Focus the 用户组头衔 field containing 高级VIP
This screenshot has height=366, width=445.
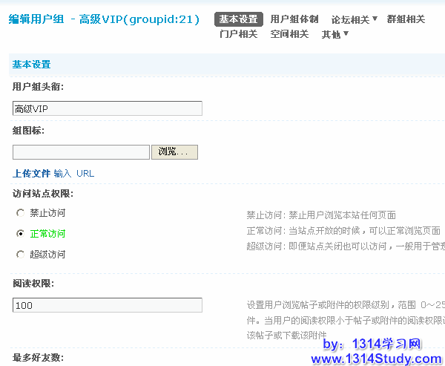(x=108, y=108)
